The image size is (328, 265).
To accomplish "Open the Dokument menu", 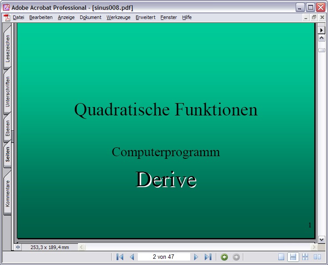I will (90, 17).
